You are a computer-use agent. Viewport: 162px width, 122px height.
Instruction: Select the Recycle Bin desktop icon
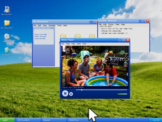coord(7,52)
